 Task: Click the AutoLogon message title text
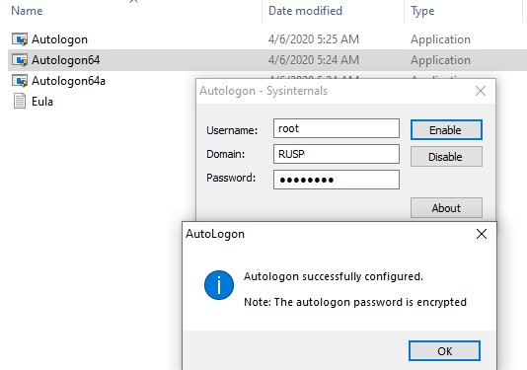[215, 234]
